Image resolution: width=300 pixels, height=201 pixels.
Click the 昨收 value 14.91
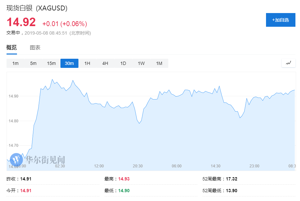(25, 179)
